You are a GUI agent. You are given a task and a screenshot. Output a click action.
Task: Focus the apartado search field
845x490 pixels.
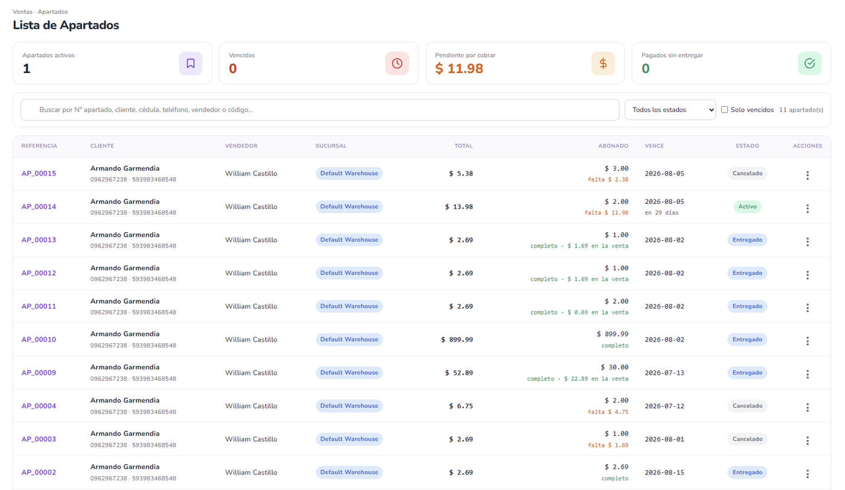(x=320, y=110)
